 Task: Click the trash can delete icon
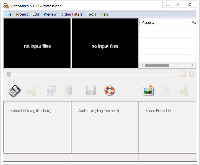(68, 90)
